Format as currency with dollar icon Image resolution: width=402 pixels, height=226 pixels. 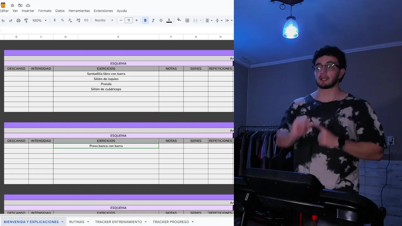(55, 20)
